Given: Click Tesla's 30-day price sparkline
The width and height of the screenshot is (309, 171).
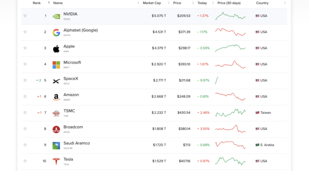Looking at the screenshot, I should pyautogui.click(x=230, y=161).
